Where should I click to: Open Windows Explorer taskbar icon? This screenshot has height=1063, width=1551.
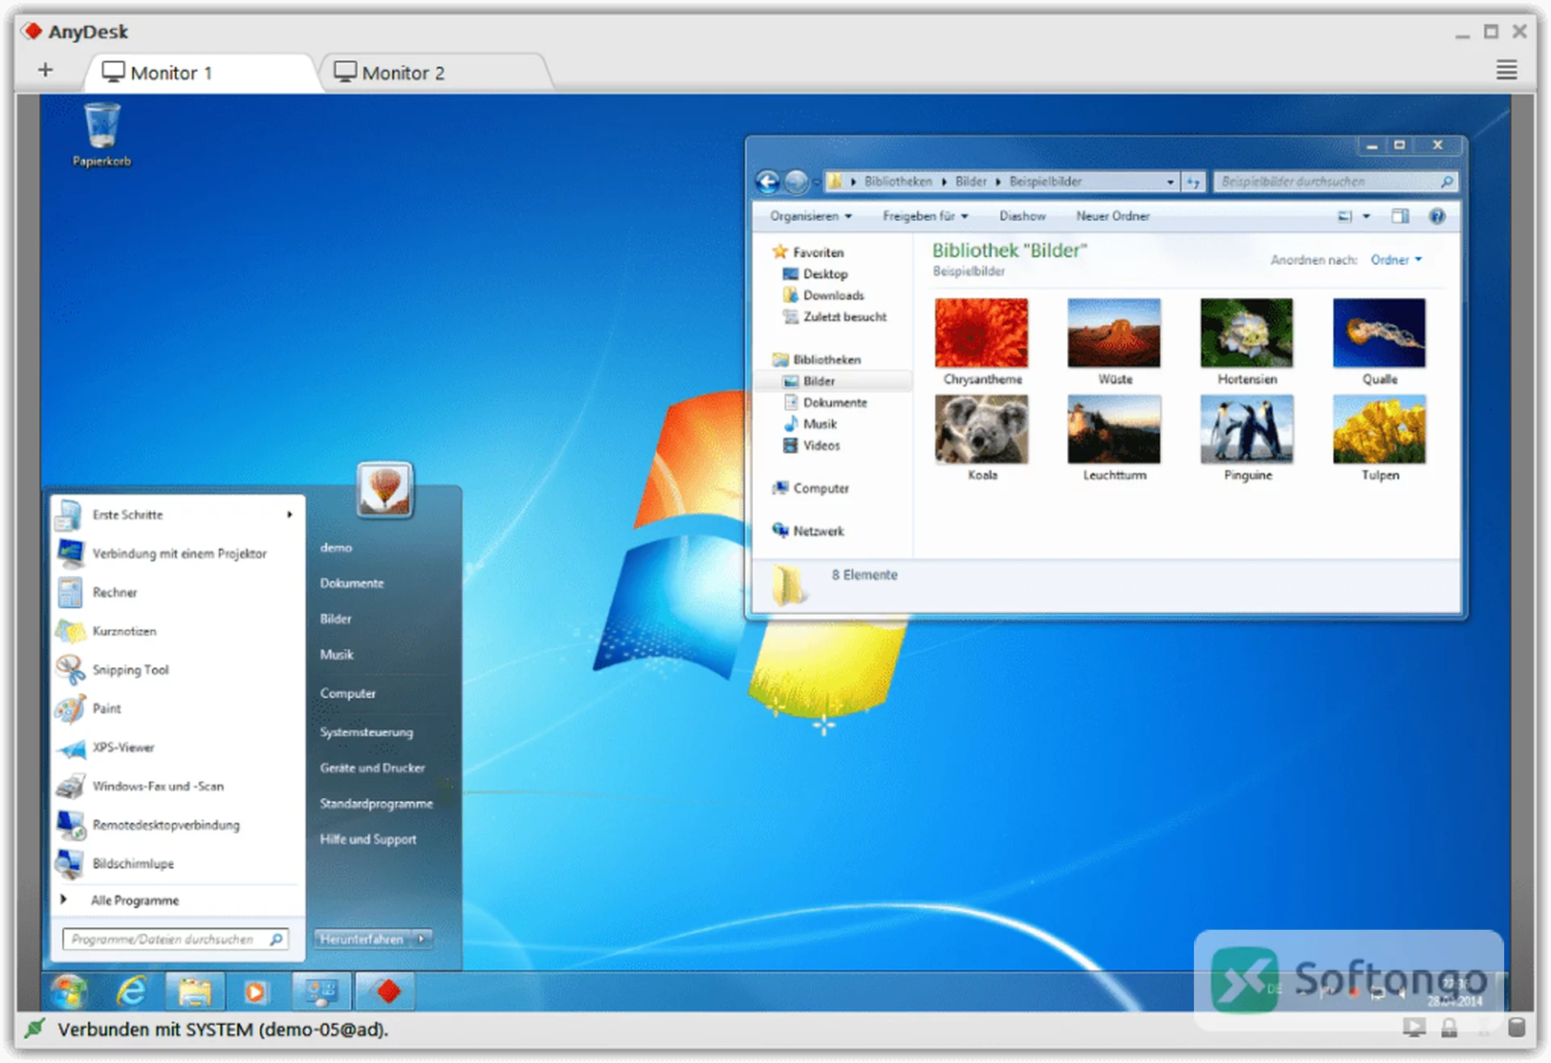click(x=194, y=991)
